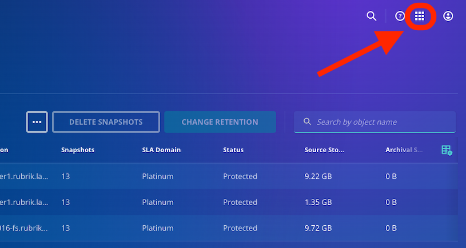Viewport: 466px width, 248px height.
Task: Click the help question mark icon
Action: coord(400,16)
